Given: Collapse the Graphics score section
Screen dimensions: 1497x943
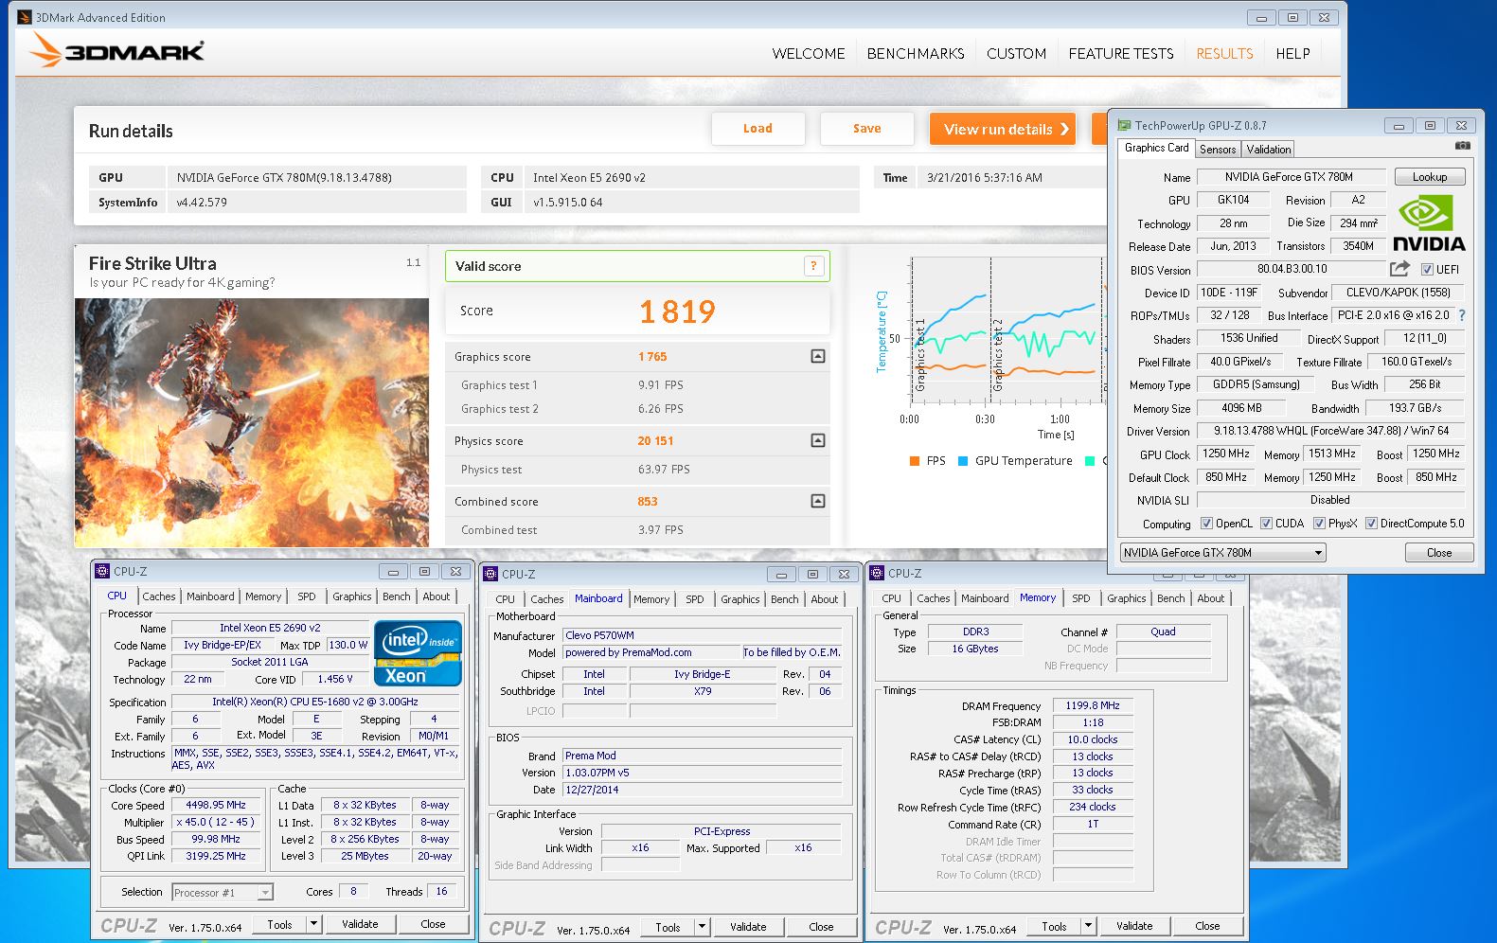Looking at the screenshot, I should pyautogui.click(x=818, y=356).
